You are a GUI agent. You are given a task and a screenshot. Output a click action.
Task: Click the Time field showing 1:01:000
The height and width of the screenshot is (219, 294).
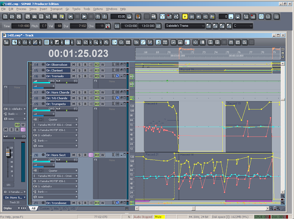(21, 26)
